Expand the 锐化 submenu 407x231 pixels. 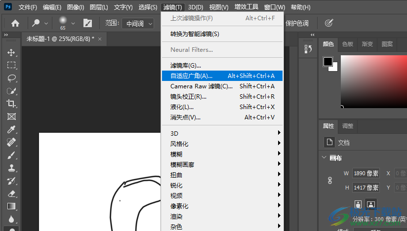tap(222, 185)
